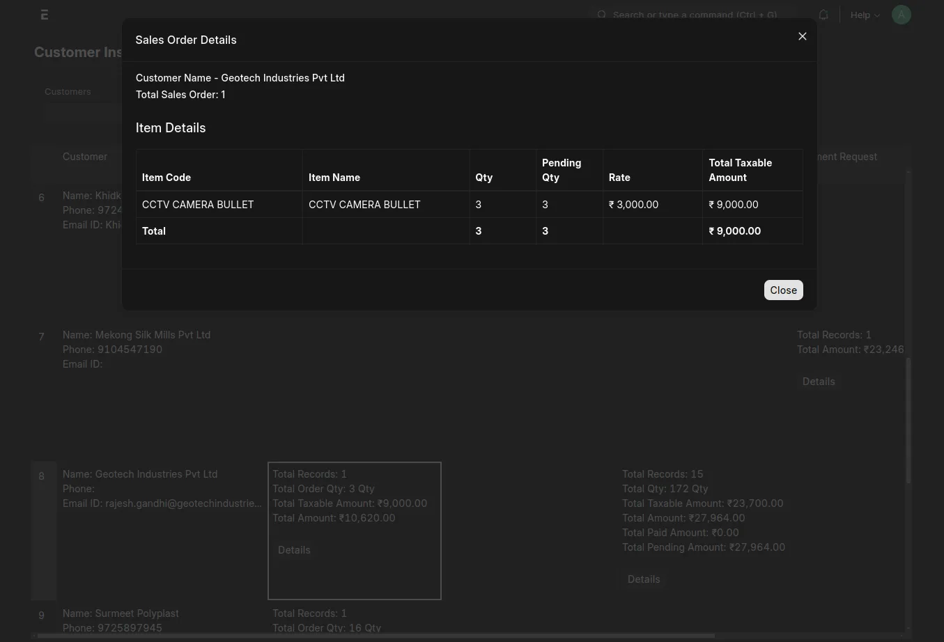Image resolution: width=944 pixels, height=642 pixels.
Task: Select the email link rajesh.gandhi@geotechindustries
Action: (183, 503)
